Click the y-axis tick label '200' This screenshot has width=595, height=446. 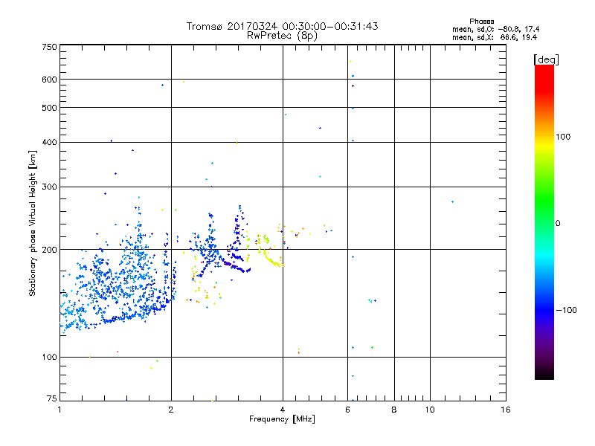click(x=49, y=250)
